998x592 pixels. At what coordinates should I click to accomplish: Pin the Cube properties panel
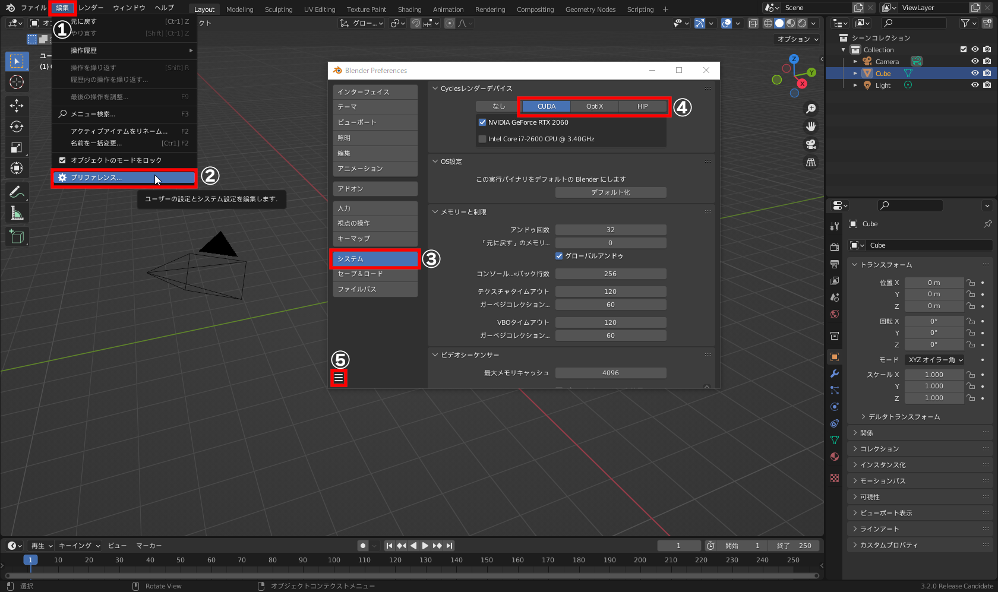coord(987,224)
